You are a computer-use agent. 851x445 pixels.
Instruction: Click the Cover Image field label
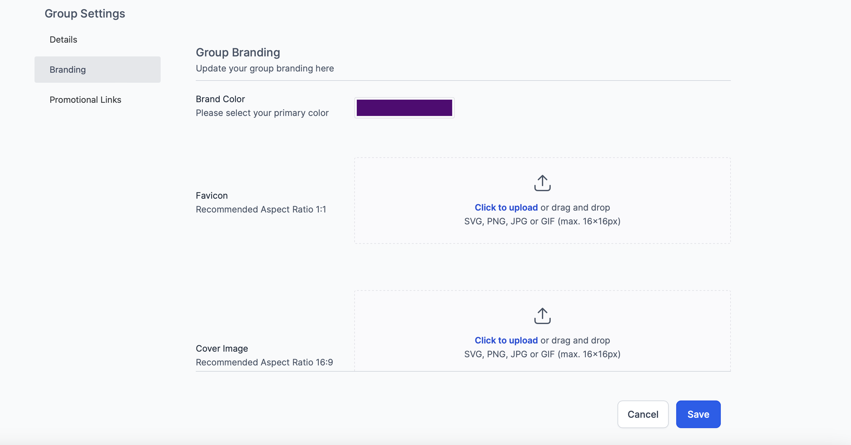[222, 348]
